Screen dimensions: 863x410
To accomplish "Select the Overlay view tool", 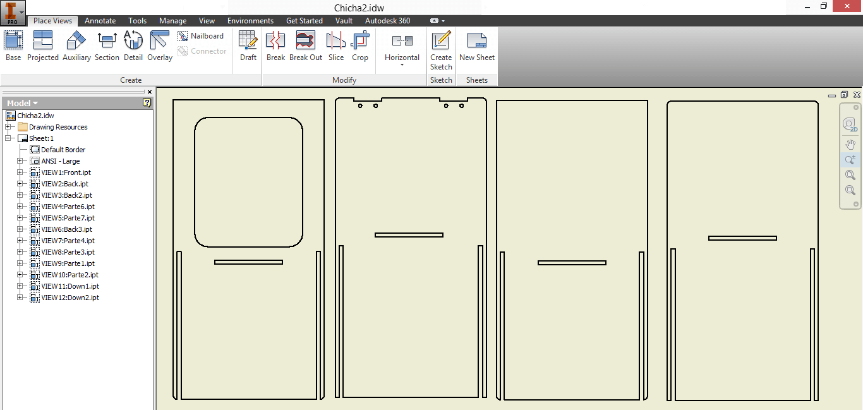I will tap(160, 46).
